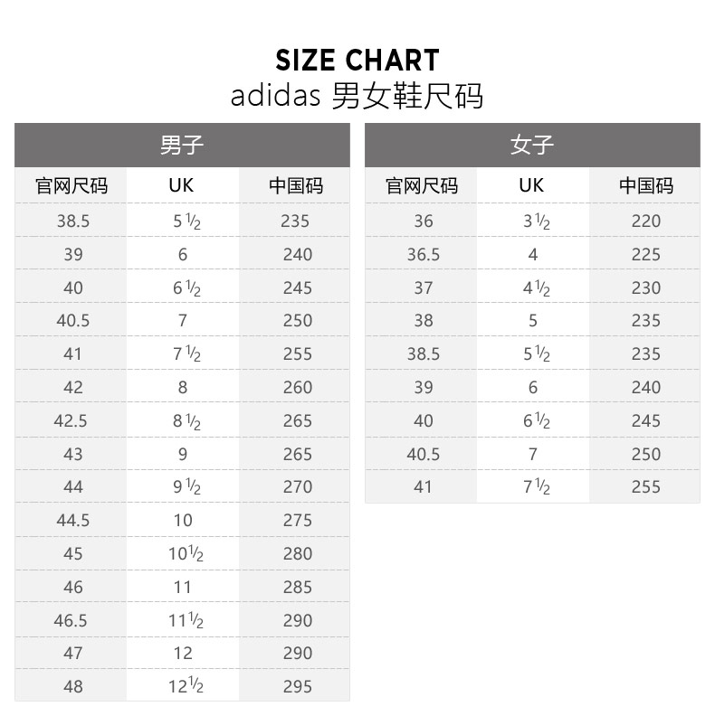Viewport: 715px width, 716px height.
Task: Click the 295 China size cell
Action: [296, 687]
